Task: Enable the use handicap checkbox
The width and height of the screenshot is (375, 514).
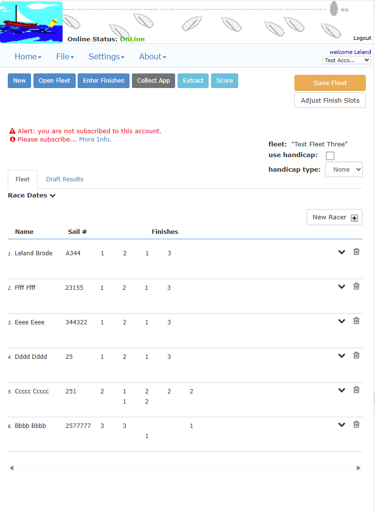Action: click(330, 156)
